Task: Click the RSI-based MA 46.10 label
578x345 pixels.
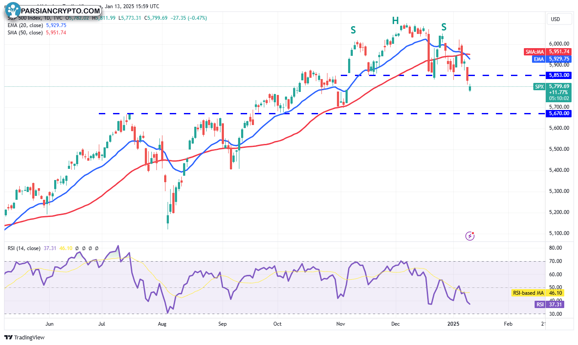Action: pyautogui.click(x=537, y=293)
